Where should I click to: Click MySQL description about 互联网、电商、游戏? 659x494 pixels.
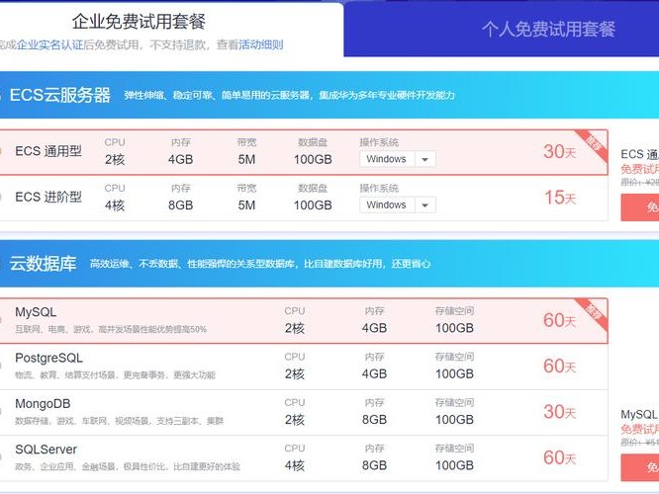111,329
